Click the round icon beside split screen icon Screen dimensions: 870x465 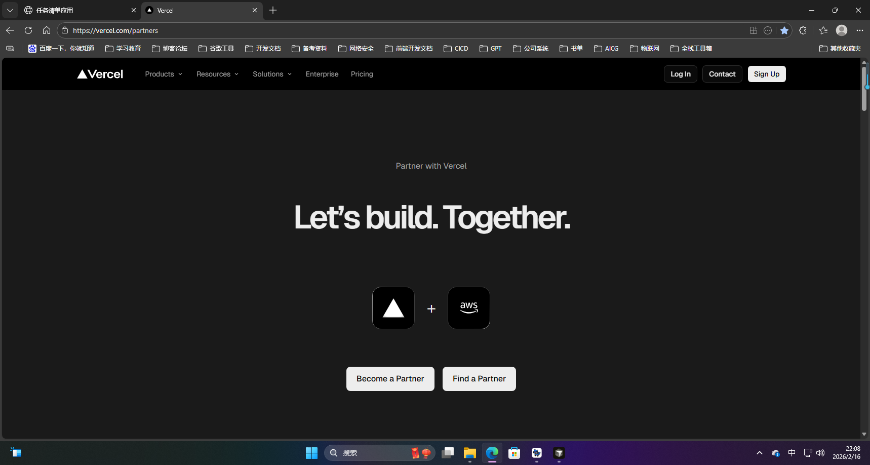[x=768, y=30]
